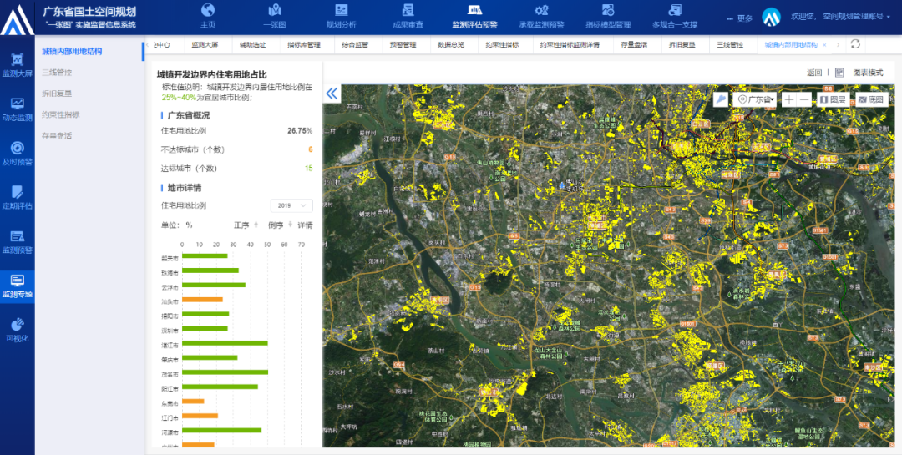The image size is (902, 455).
Task: Click the green bar for 茂名市
Action: point(225,372)
